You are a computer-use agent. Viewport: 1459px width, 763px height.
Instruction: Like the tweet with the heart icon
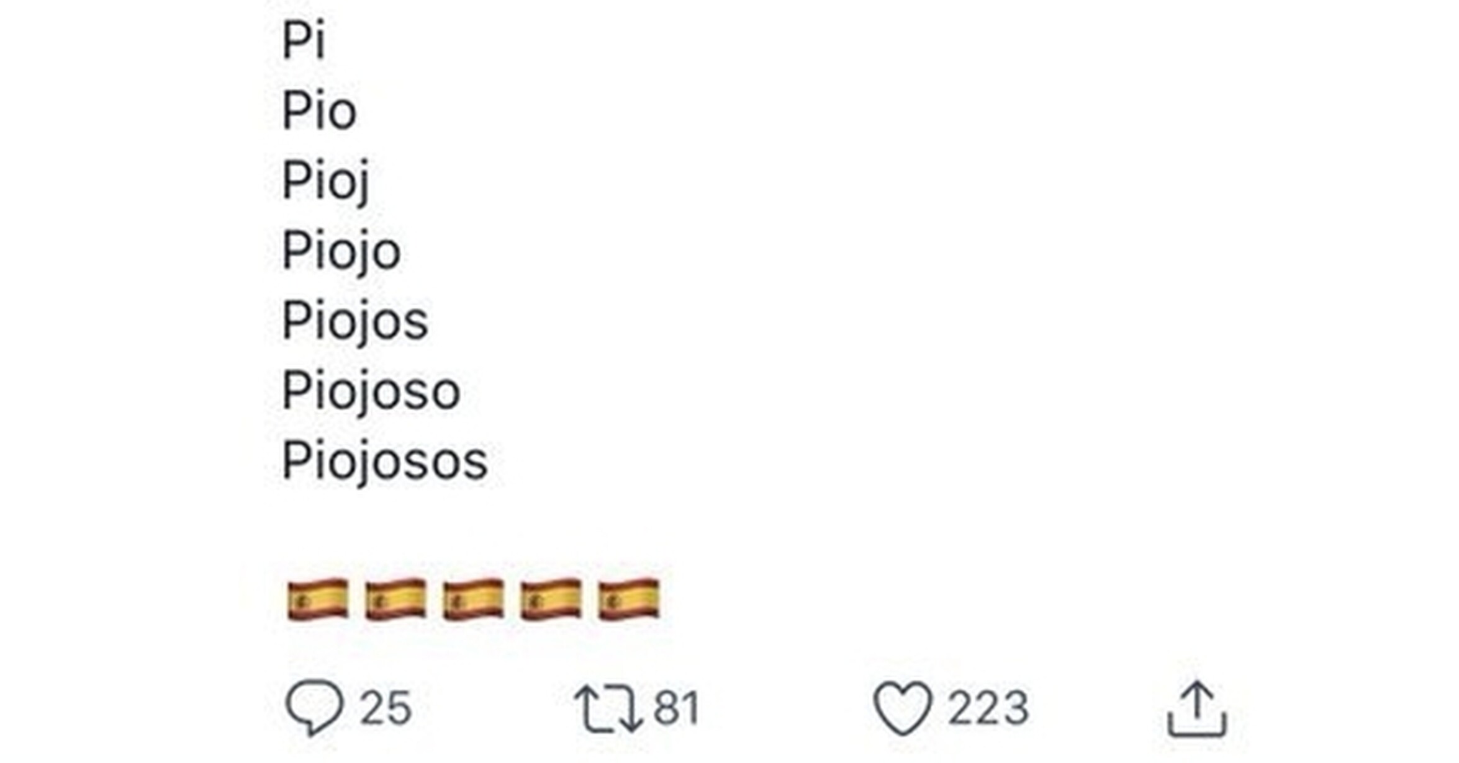903,708
